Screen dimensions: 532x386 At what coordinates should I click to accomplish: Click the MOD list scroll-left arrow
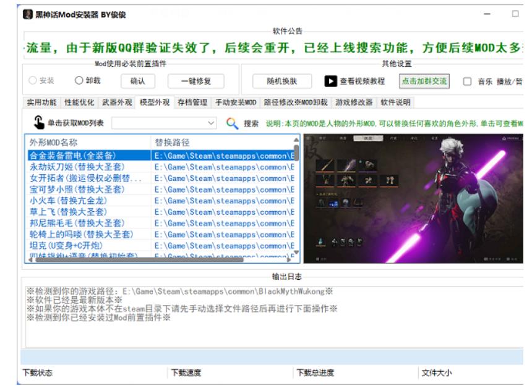click(30, 260)
